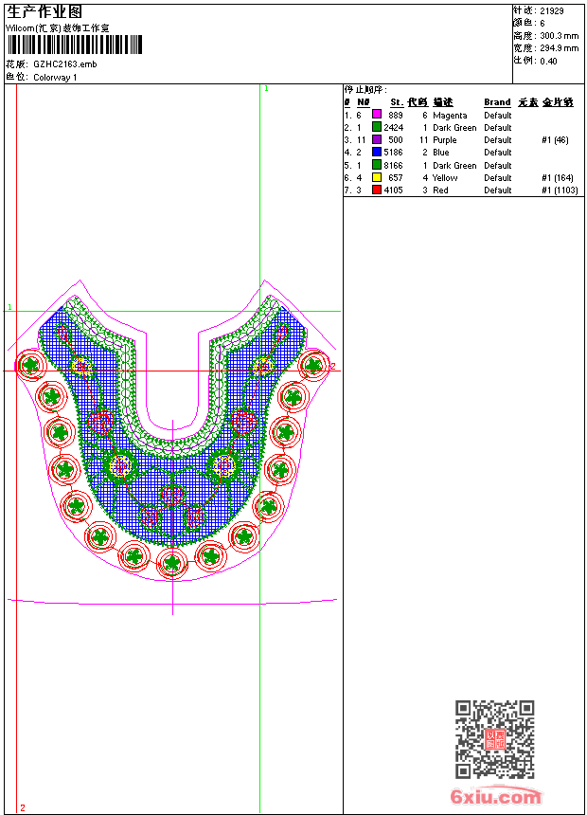
Task: Click the Magenta color swatch
Action: (x=376, y=115)
